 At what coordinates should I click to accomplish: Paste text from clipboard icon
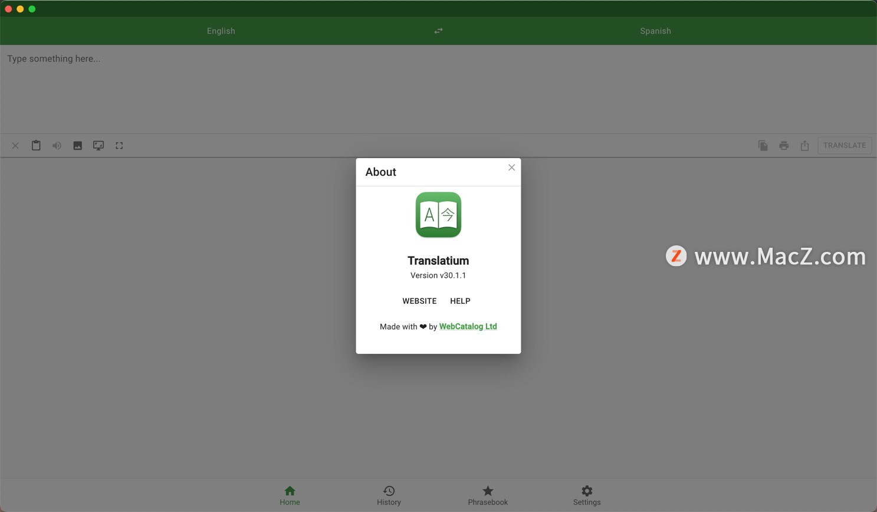[x=36, y=145]
